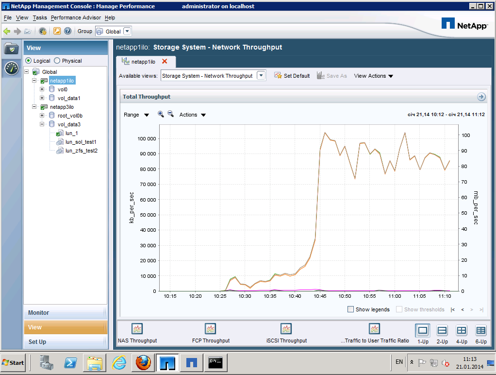
Task: Select the performance gauge sidebar icon
Action: [x=11, y=68]
